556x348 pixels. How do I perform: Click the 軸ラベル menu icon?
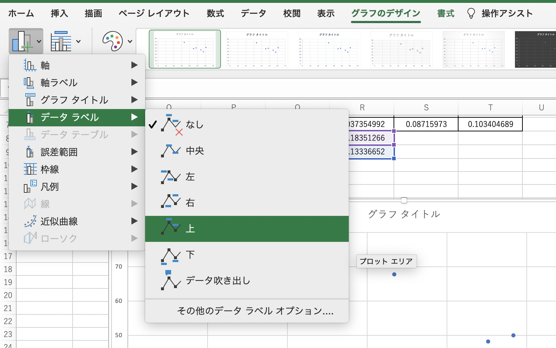click(29, 83)
